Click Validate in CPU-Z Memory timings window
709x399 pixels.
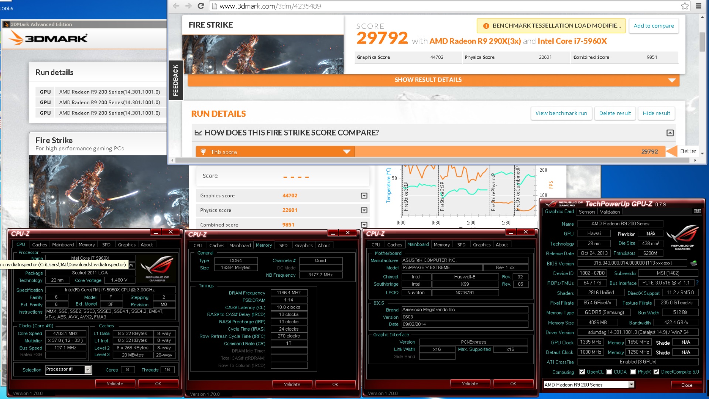click(x=292, y=384)
